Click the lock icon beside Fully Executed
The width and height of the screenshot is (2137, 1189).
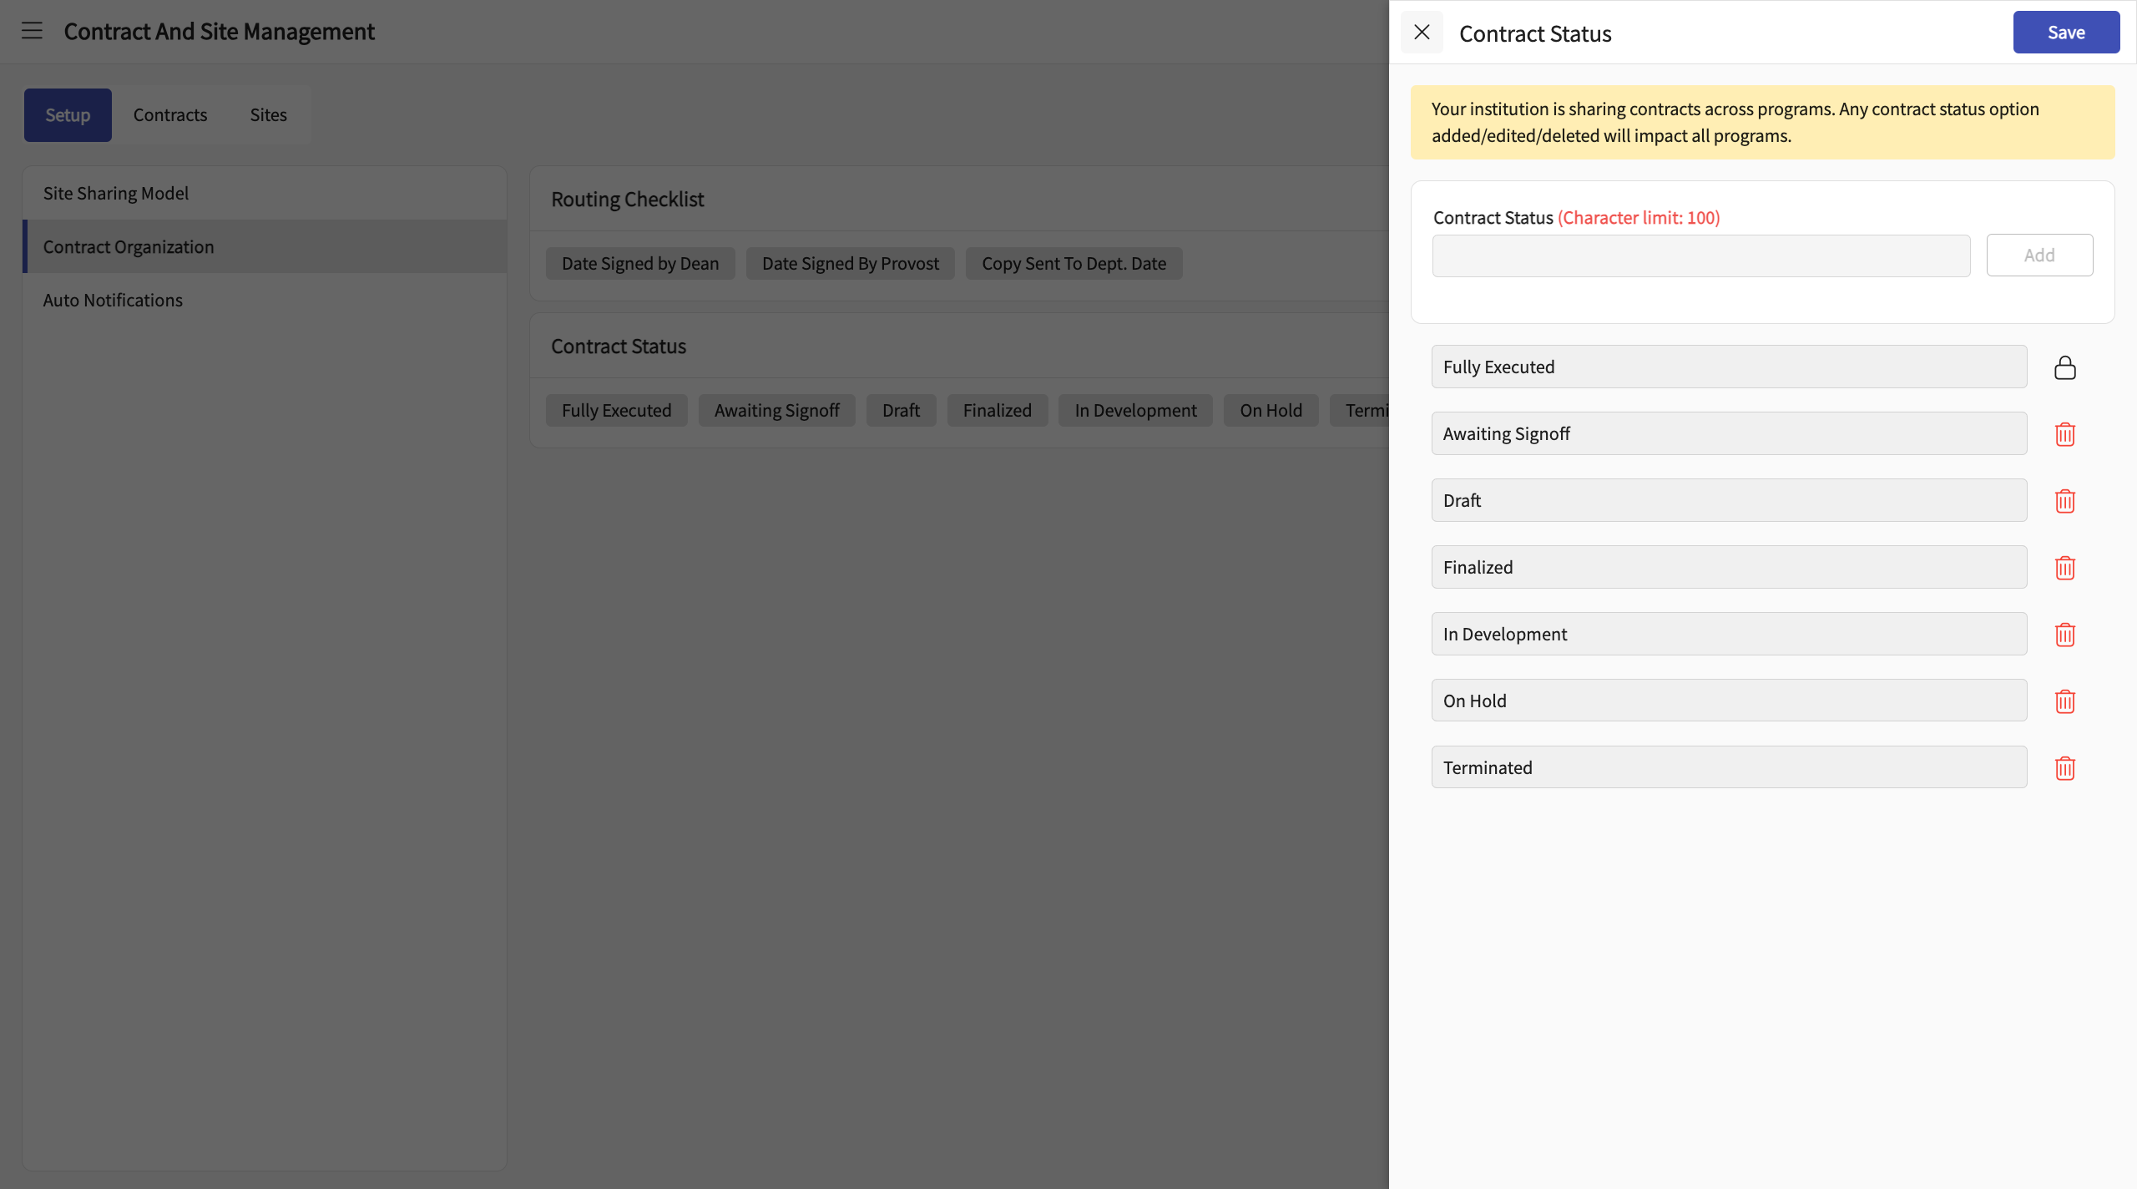point(2064,367)
